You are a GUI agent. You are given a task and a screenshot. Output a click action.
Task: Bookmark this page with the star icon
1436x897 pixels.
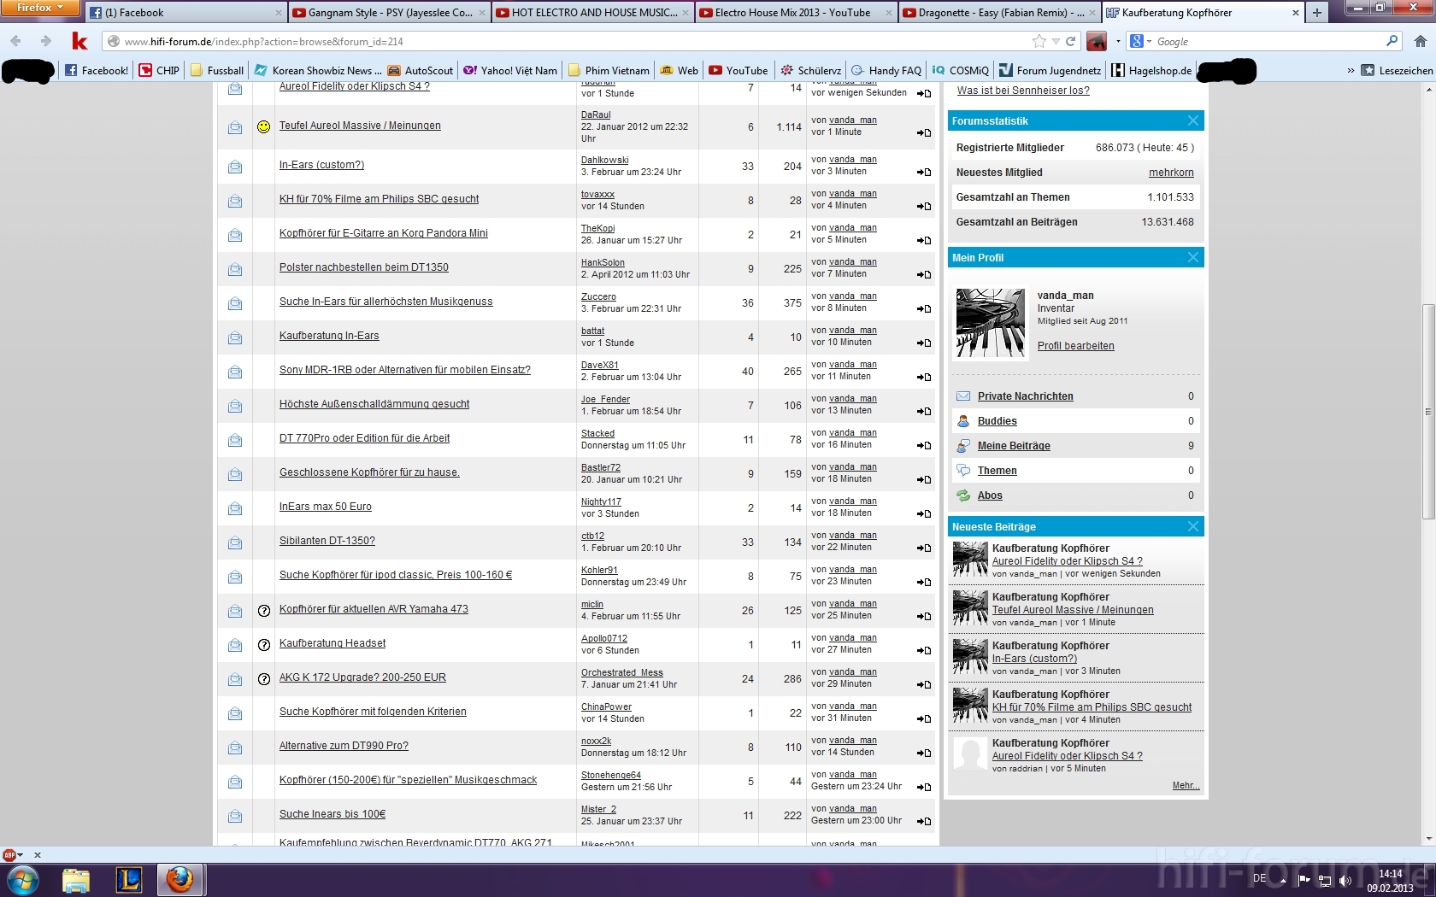click(x=1039, y=41)
